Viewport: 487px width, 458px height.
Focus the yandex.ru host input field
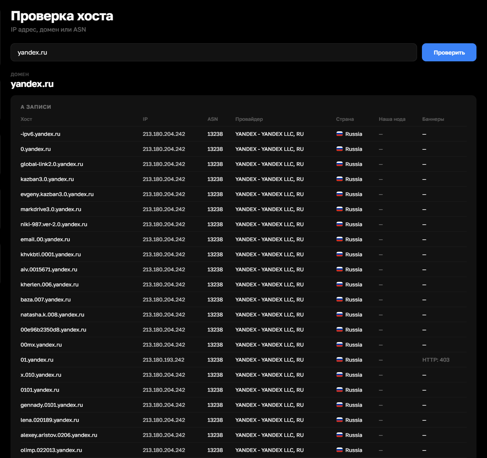214,52
